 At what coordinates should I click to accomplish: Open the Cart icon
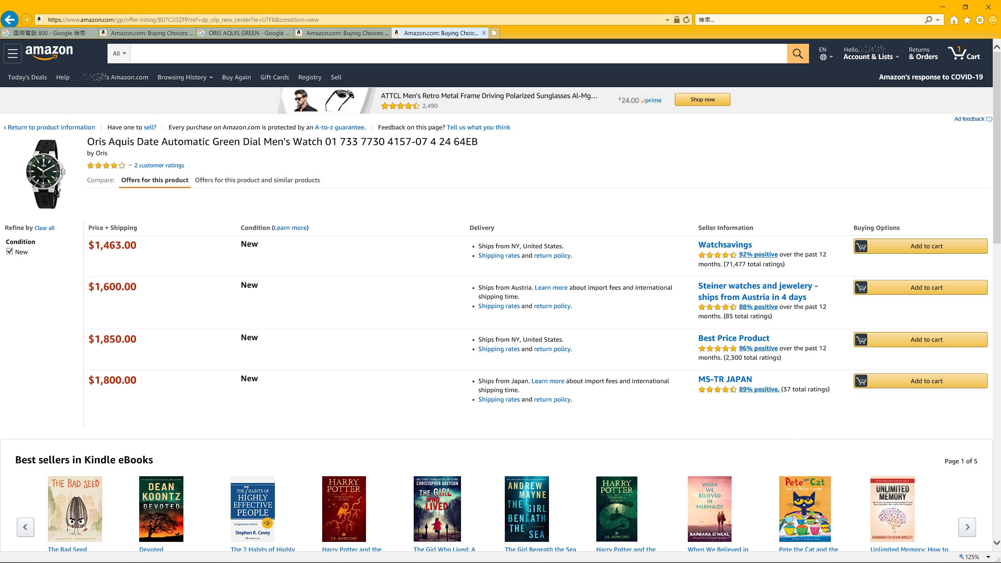pyautogui.click(x=963, y=53)
